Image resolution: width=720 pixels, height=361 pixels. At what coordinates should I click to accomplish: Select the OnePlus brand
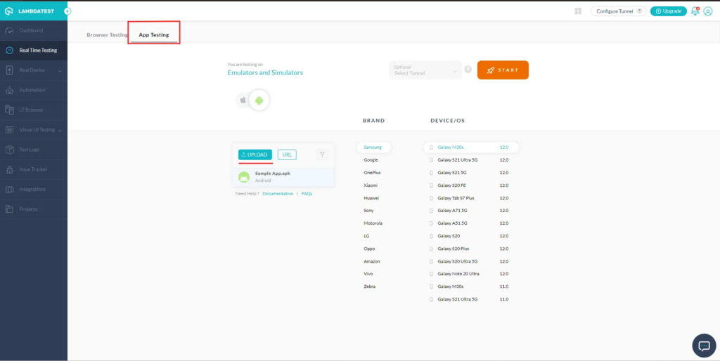373,173
